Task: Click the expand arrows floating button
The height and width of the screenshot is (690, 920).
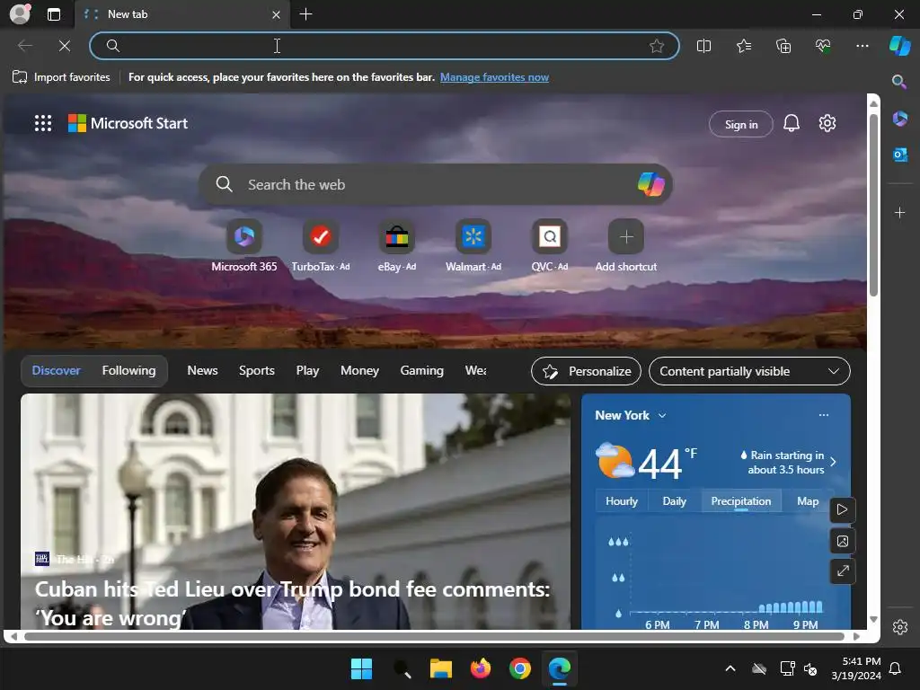Action: click(x=842, y=571)
